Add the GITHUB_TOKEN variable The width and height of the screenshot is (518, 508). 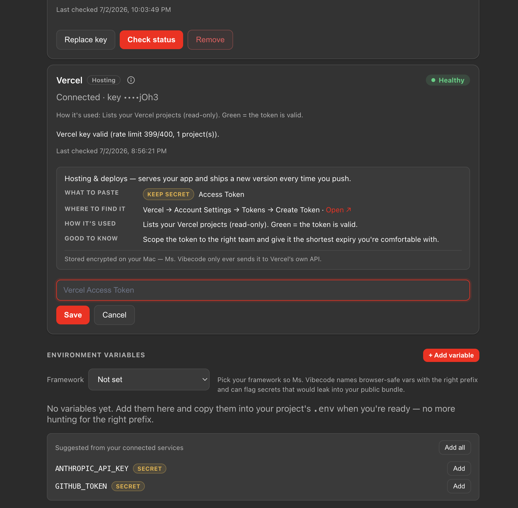coord(459,486)
